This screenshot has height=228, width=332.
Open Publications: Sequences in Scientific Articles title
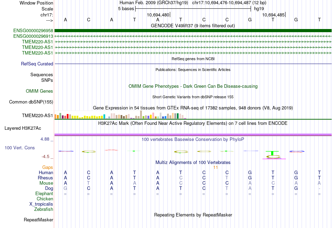pyautogui.click(x=193, y=70)
